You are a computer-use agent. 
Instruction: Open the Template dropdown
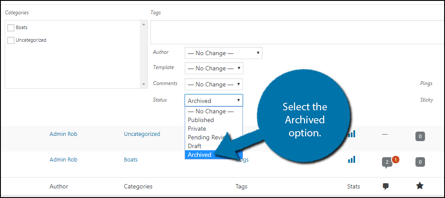click(x=214, y=68)
